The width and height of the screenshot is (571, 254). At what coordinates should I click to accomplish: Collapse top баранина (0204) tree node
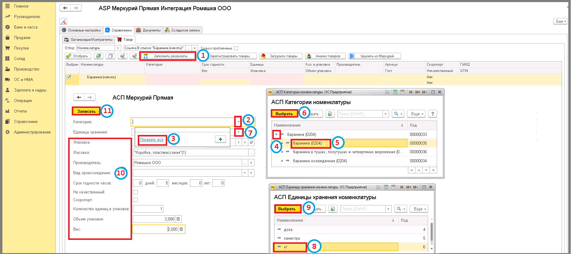tap(276, 134)
